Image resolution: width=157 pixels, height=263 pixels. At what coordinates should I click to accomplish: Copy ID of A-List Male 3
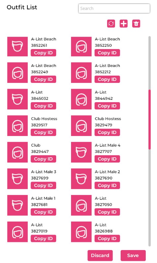pos(43,185)
